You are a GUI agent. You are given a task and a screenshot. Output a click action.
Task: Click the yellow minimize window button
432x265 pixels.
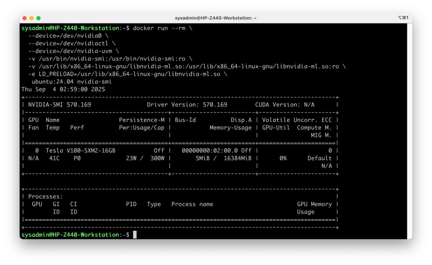coord(31,18)
